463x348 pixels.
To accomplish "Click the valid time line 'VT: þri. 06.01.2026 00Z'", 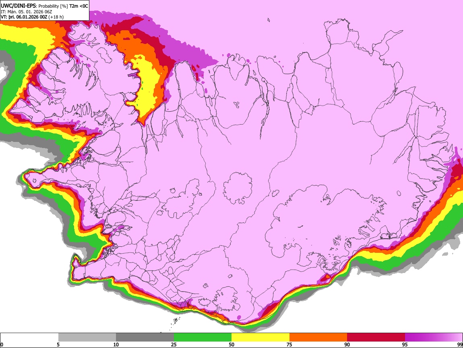I will (24, 17).
